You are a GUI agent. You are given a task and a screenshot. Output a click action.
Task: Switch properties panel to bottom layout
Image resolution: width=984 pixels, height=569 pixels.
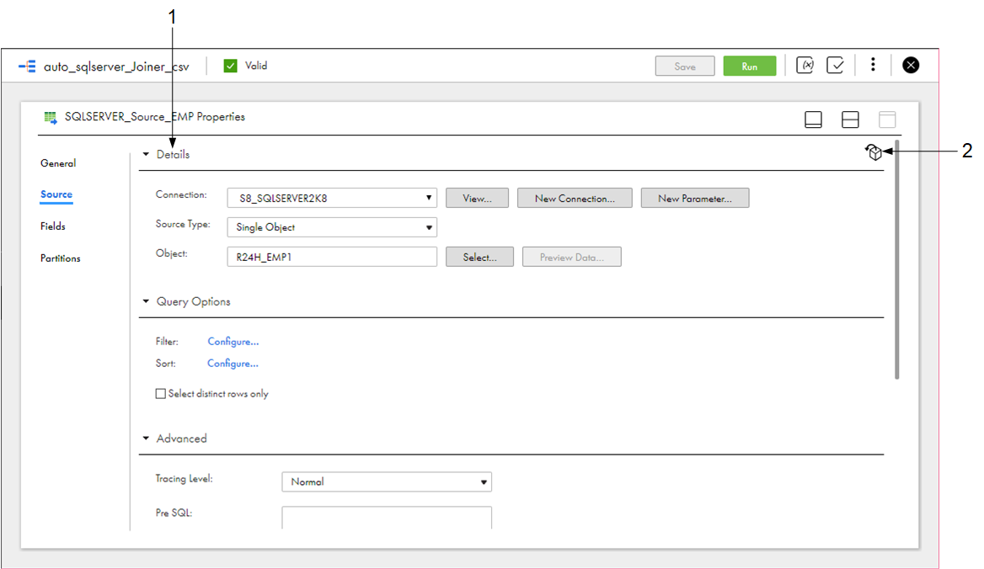point(813,119)
